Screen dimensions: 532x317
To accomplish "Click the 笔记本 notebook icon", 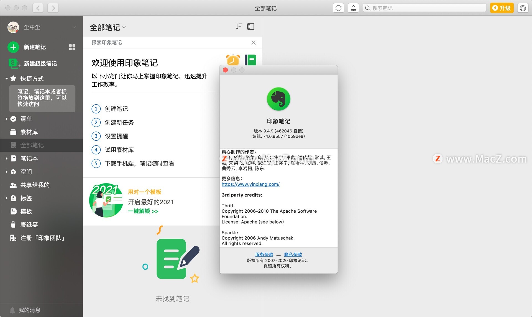I will click(x=13, y=158).
